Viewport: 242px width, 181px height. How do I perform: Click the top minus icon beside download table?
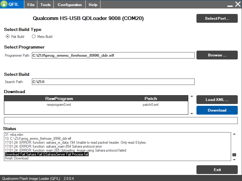(x=192, y=96)
